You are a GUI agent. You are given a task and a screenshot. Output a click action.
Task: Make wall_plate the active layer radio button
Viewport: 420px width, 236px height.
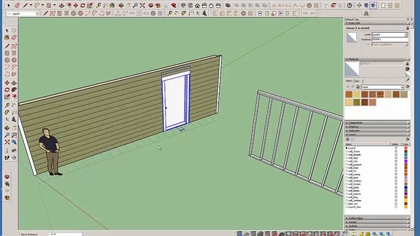(346, 187)
